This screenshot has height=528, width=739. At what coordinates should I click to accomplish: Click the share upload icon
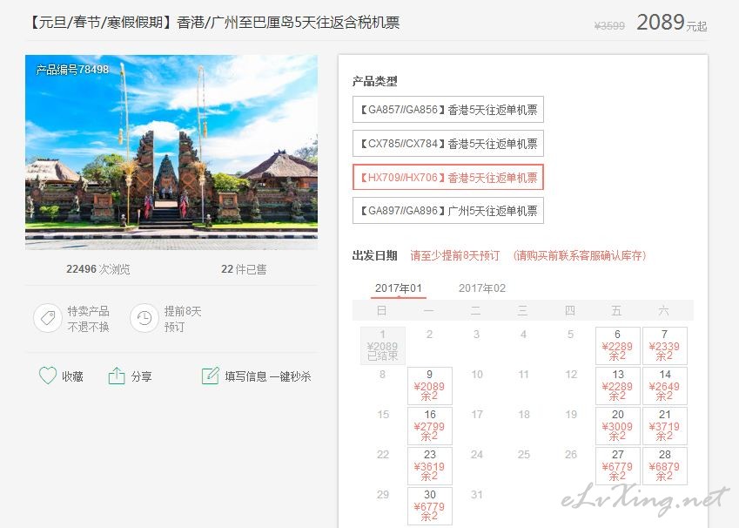point(117,376)
